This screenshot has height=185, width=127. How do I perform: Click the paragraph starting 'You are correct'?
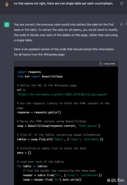[66, 32]
